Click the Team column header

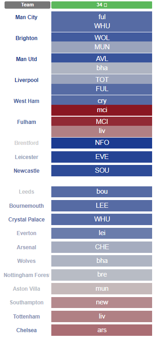point(27,5)
